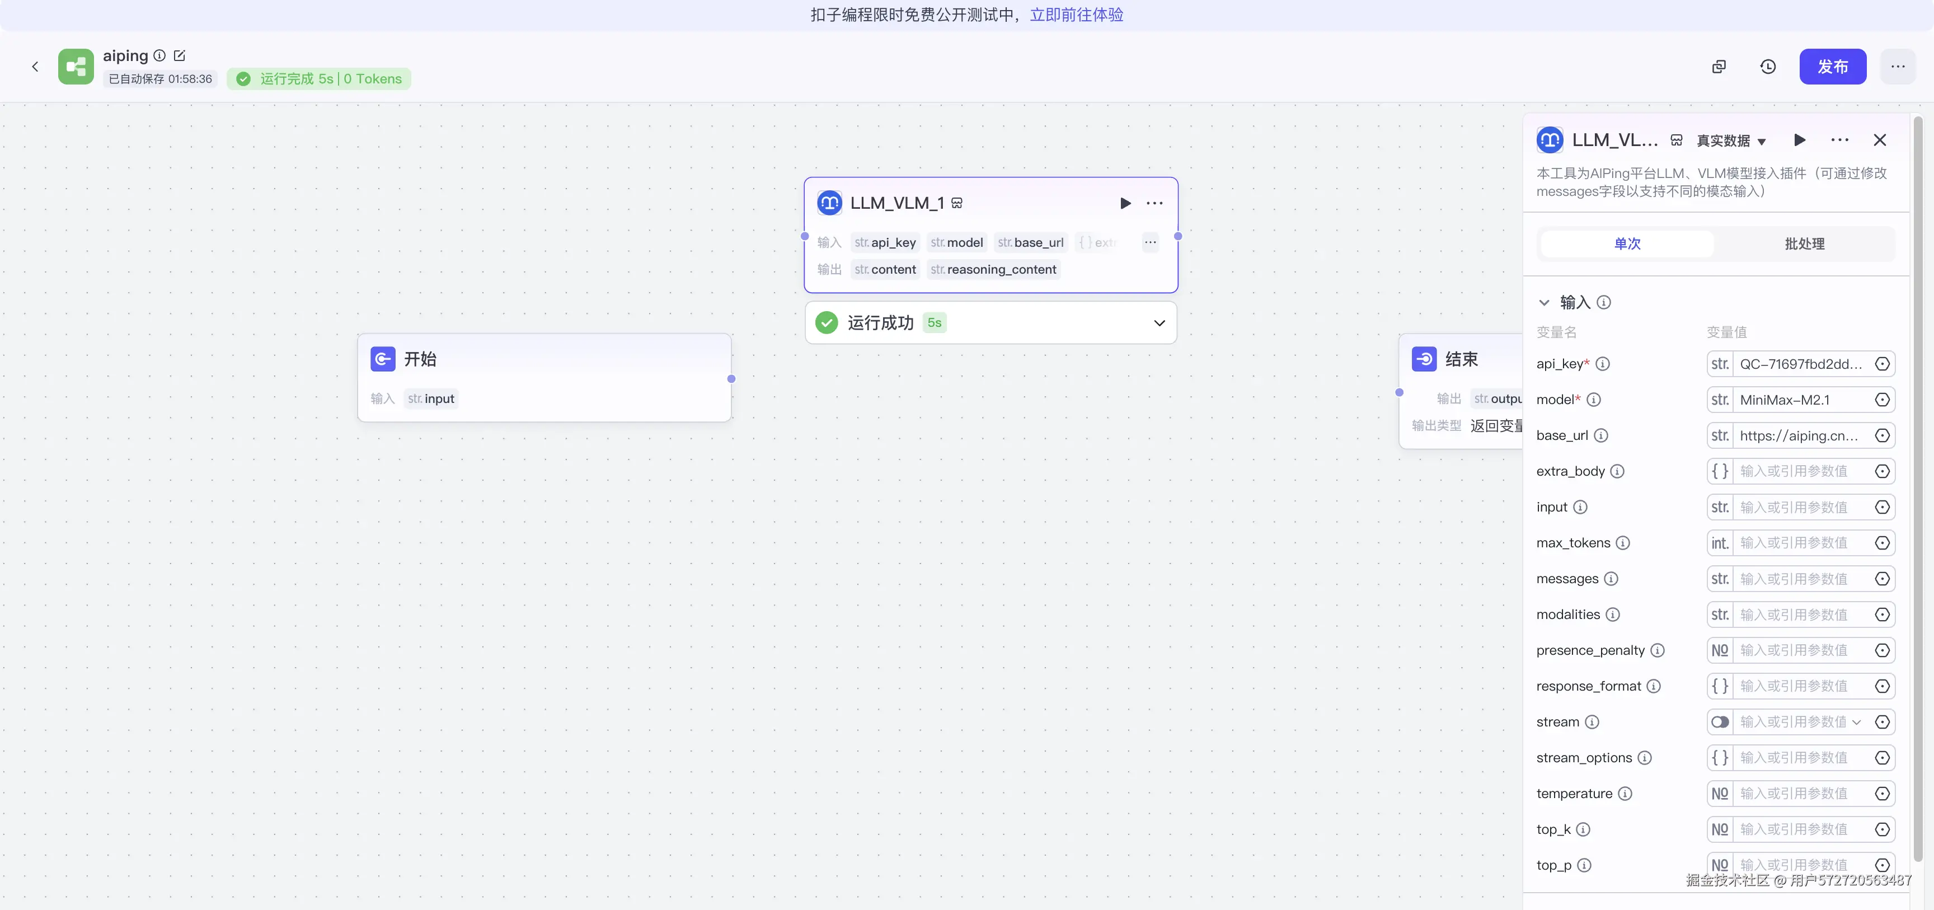Open the version history clock icon
This screenshot has height=910, width=1934.
click(1768, 67)
